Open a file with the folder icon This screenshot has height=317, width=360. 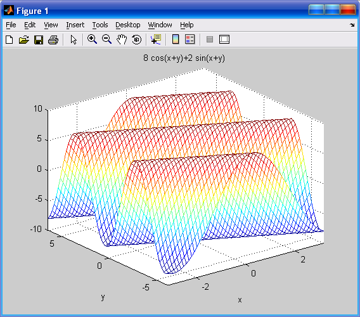pos(24,39)
